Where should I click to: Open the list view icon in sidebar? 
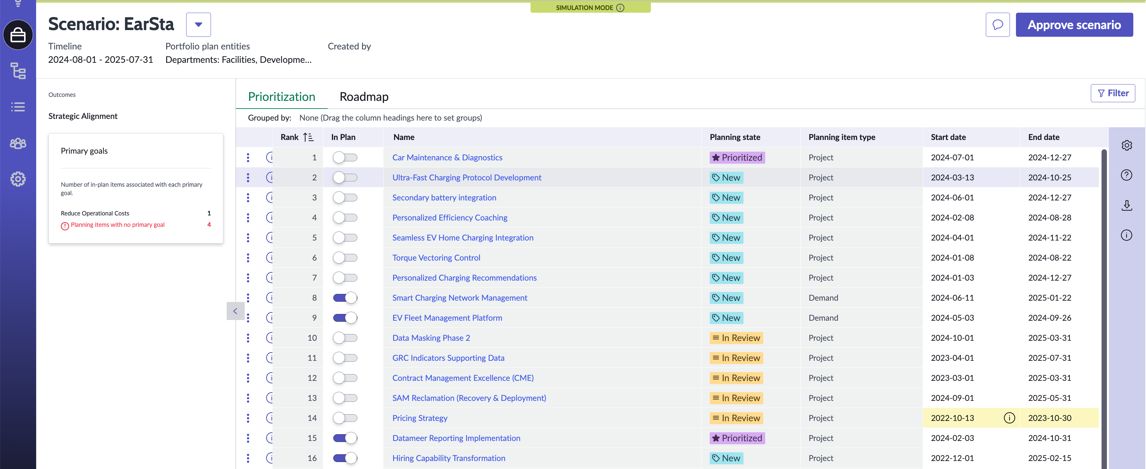tap(18, 107)
